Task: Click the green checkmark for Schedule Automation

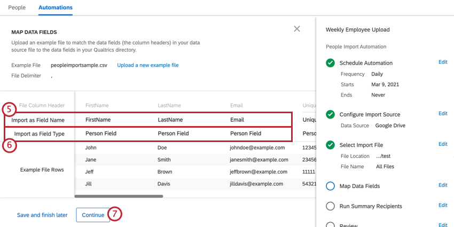Action: 331,63
